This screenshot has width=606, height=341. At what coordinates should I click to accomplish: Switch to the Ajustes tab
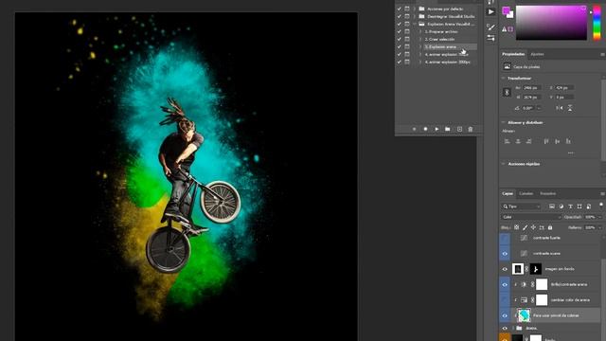tap(537, 54)
